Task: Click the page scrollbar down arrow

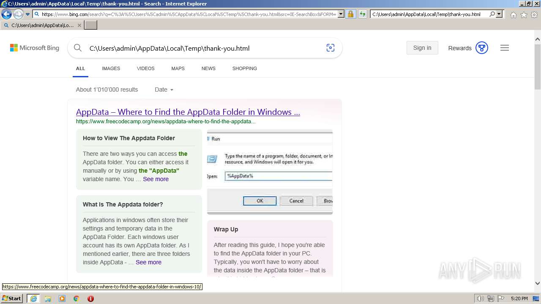Action: click(538, 284)
